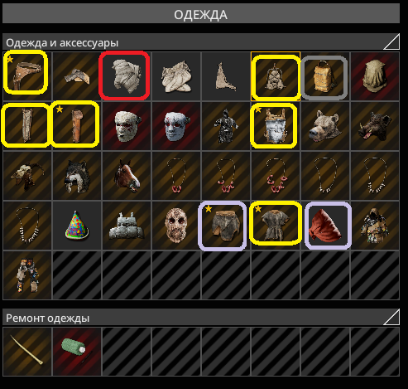Click the bone sewing needle icon

[27, 352]
